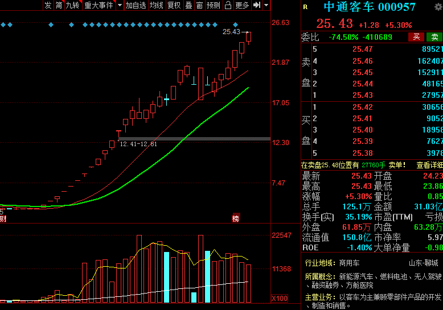Image resolution: width=443 pixels, height=310 pixels.
Task: Expand the rightmost toolbar dropdown arrow
Action: tap(266, 5)
